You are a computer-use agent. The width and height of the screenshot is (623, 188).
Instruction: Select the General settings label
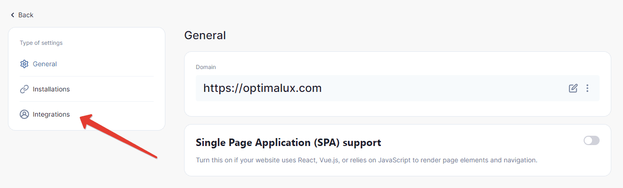pyautogui.click(x=45, y=64)
